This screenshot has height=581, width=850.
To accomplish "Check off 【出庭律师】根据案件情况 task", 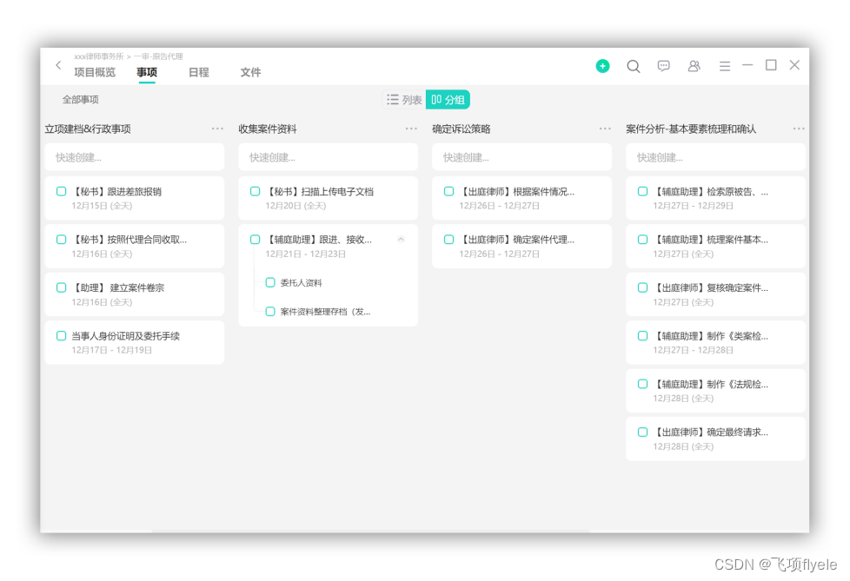I will [x=448, y=191].
